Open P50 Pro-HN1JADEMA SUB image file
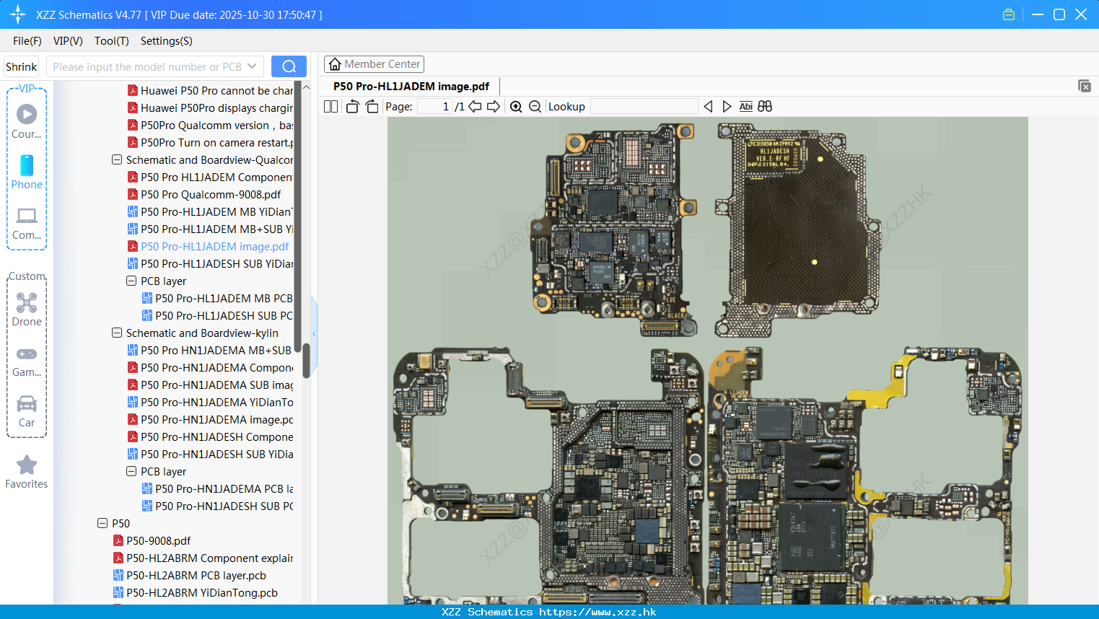This screenshot has width=1099, height=619. point(211,385)
